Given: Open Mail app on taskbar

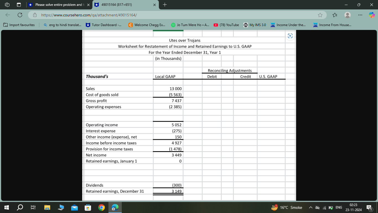Looking at the screenshot, I should pos(74,207).
